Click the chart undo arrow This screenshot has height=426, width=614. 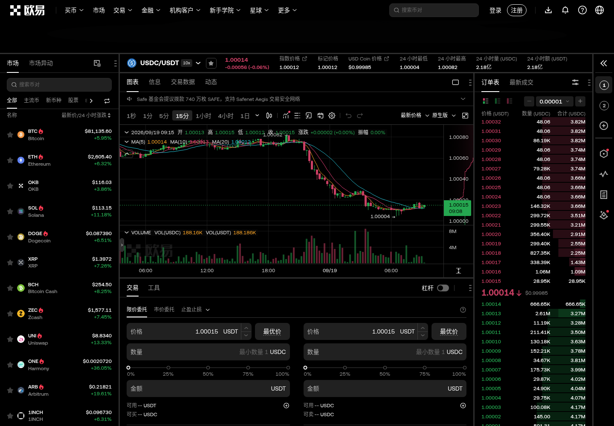point(348,115)
